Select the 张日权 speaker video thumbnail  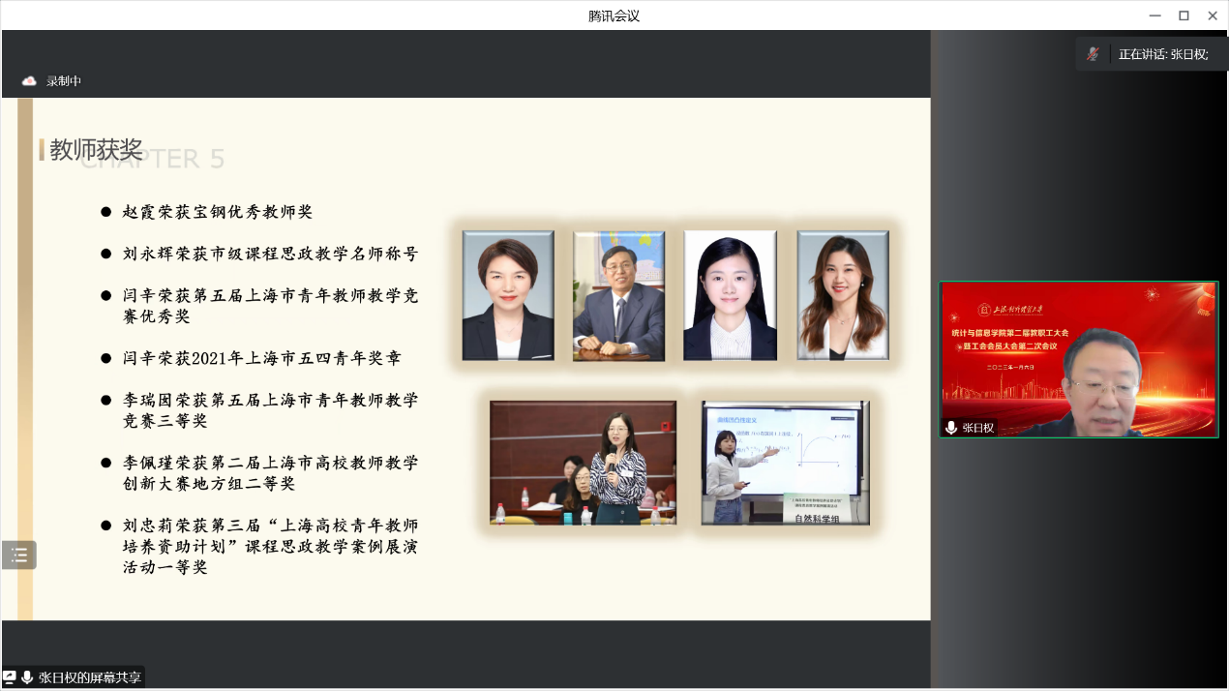click(1078, 359)
